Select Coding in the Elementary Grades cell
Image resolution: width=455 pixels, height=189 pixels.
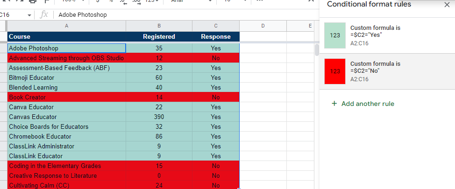[66, 166]
